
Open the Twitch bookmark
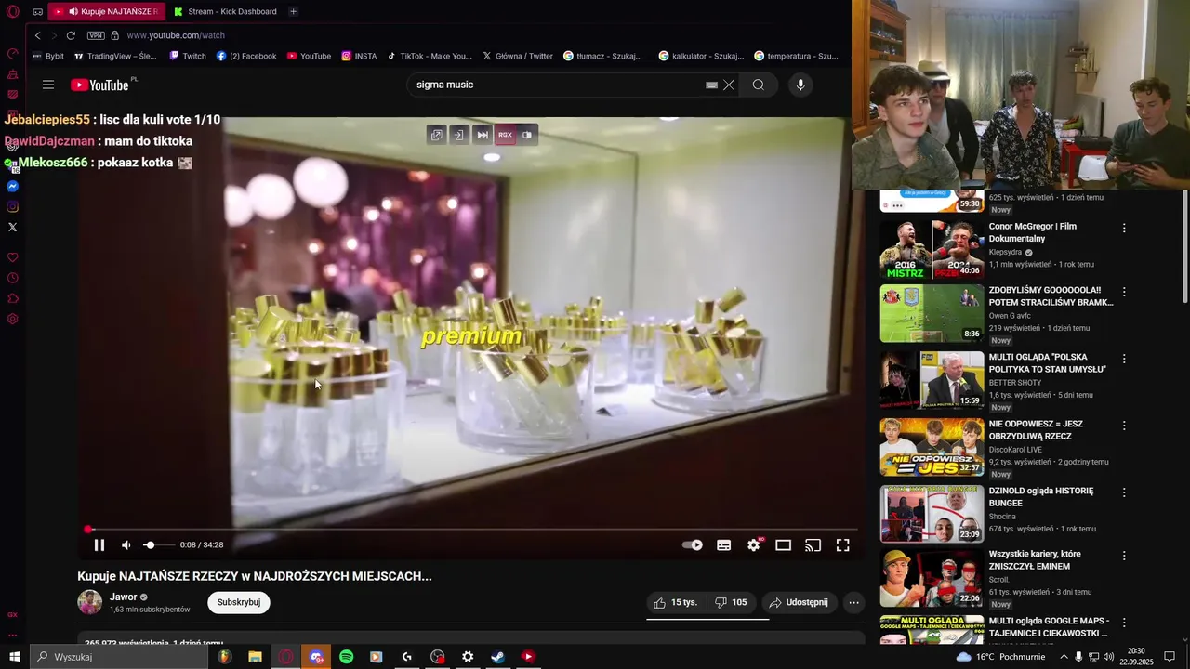point(188,56)
